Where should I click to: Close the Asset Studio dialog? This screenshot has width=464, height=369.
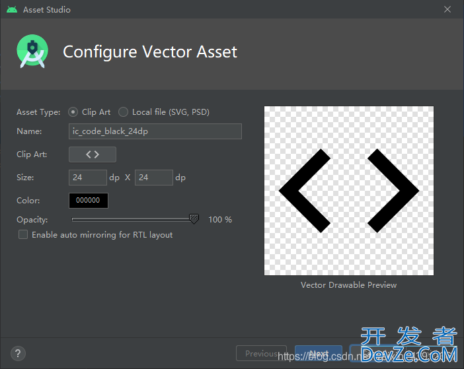pos(447,9)
